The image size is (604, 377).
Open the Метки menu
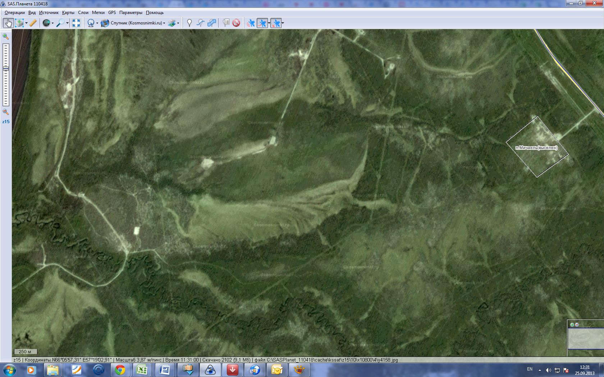pos(98,13)
